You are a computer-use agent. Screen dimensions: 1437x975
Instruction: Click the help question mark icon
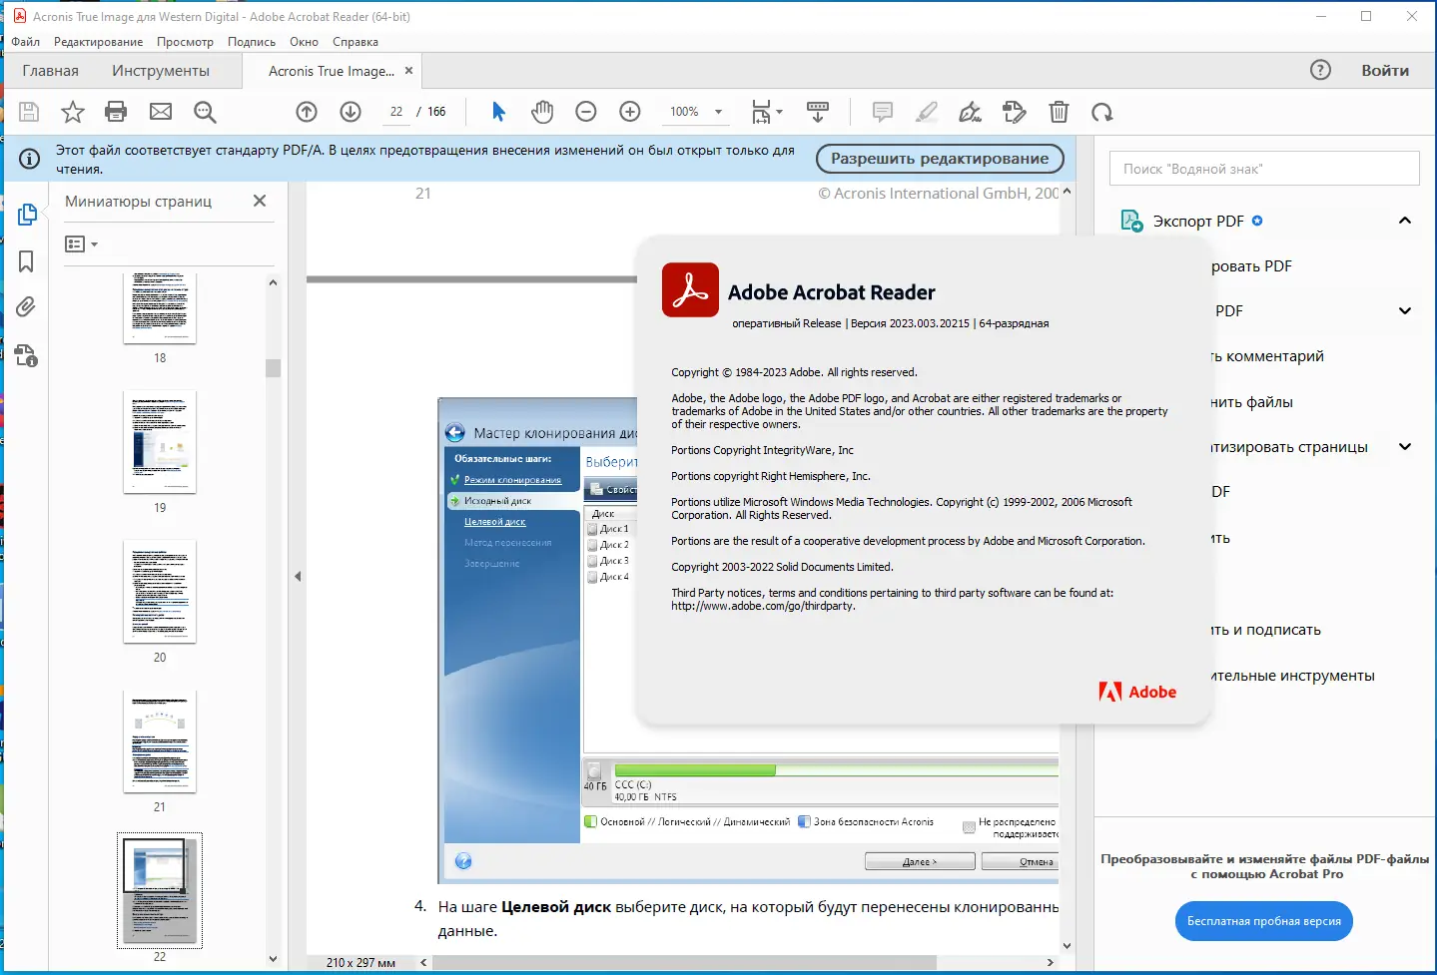click(1320, 70)
